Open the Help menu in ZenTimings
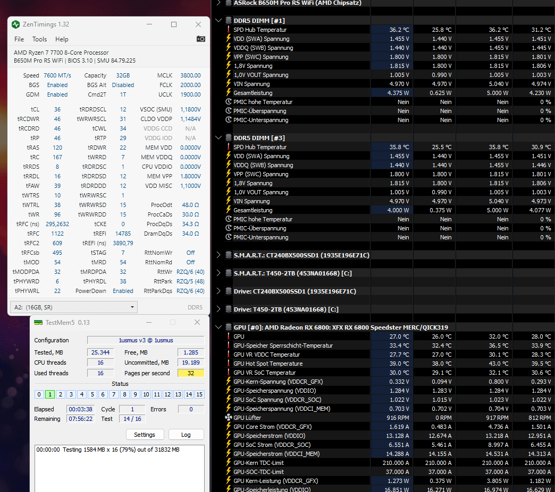Screen dimensions: 555x492 62,39
